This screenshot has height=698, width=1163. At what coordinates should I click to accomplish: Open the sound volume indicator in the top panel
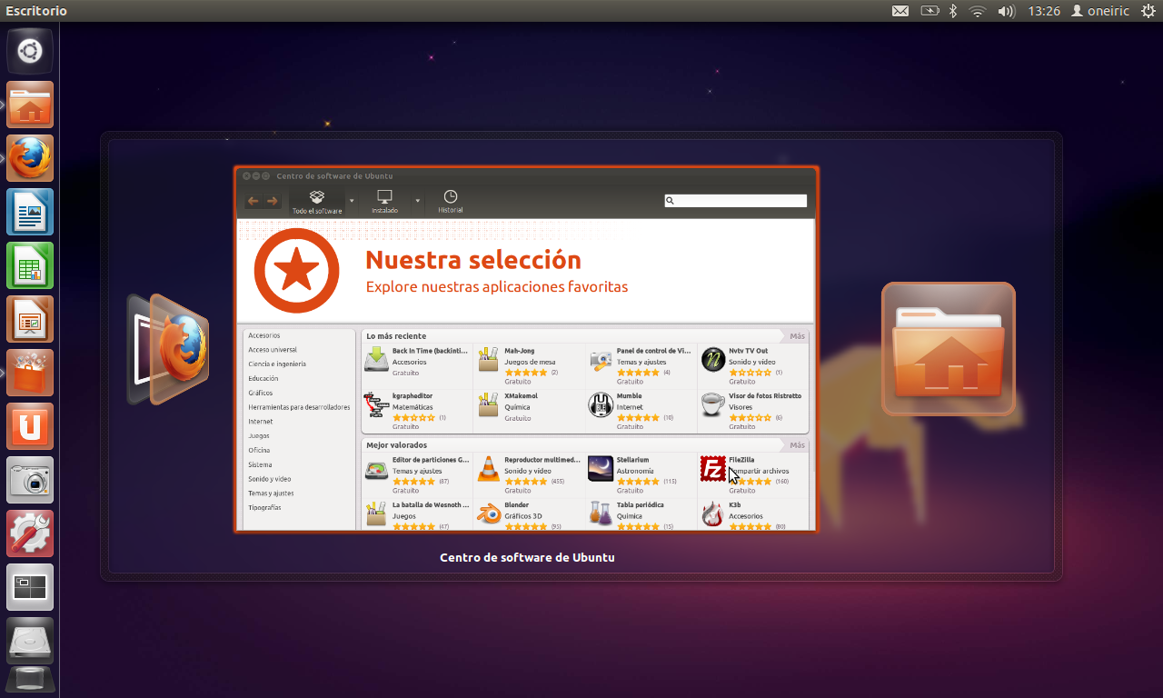click(x=1006, y=11)
